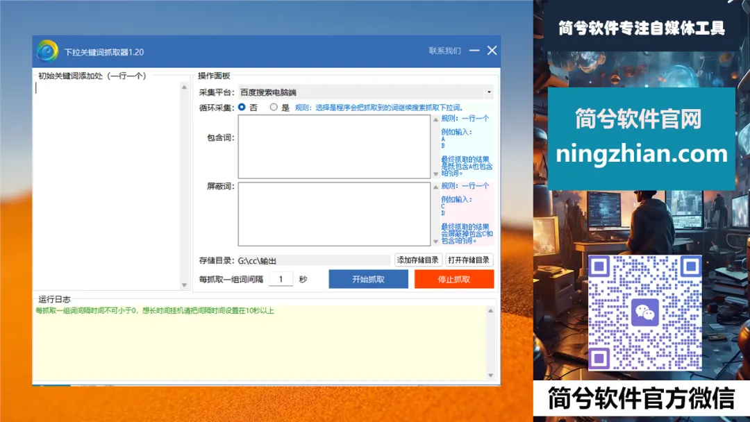
Task: Click down arrow of 包含词 scrollbar
Action: click(x=435, y=174)
